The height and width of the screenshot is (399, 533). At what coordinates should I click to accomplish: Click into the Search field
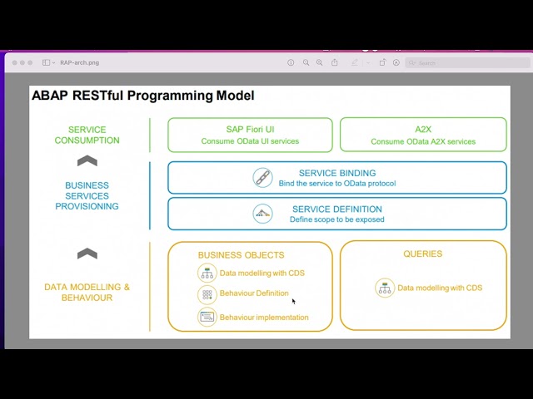468,63
